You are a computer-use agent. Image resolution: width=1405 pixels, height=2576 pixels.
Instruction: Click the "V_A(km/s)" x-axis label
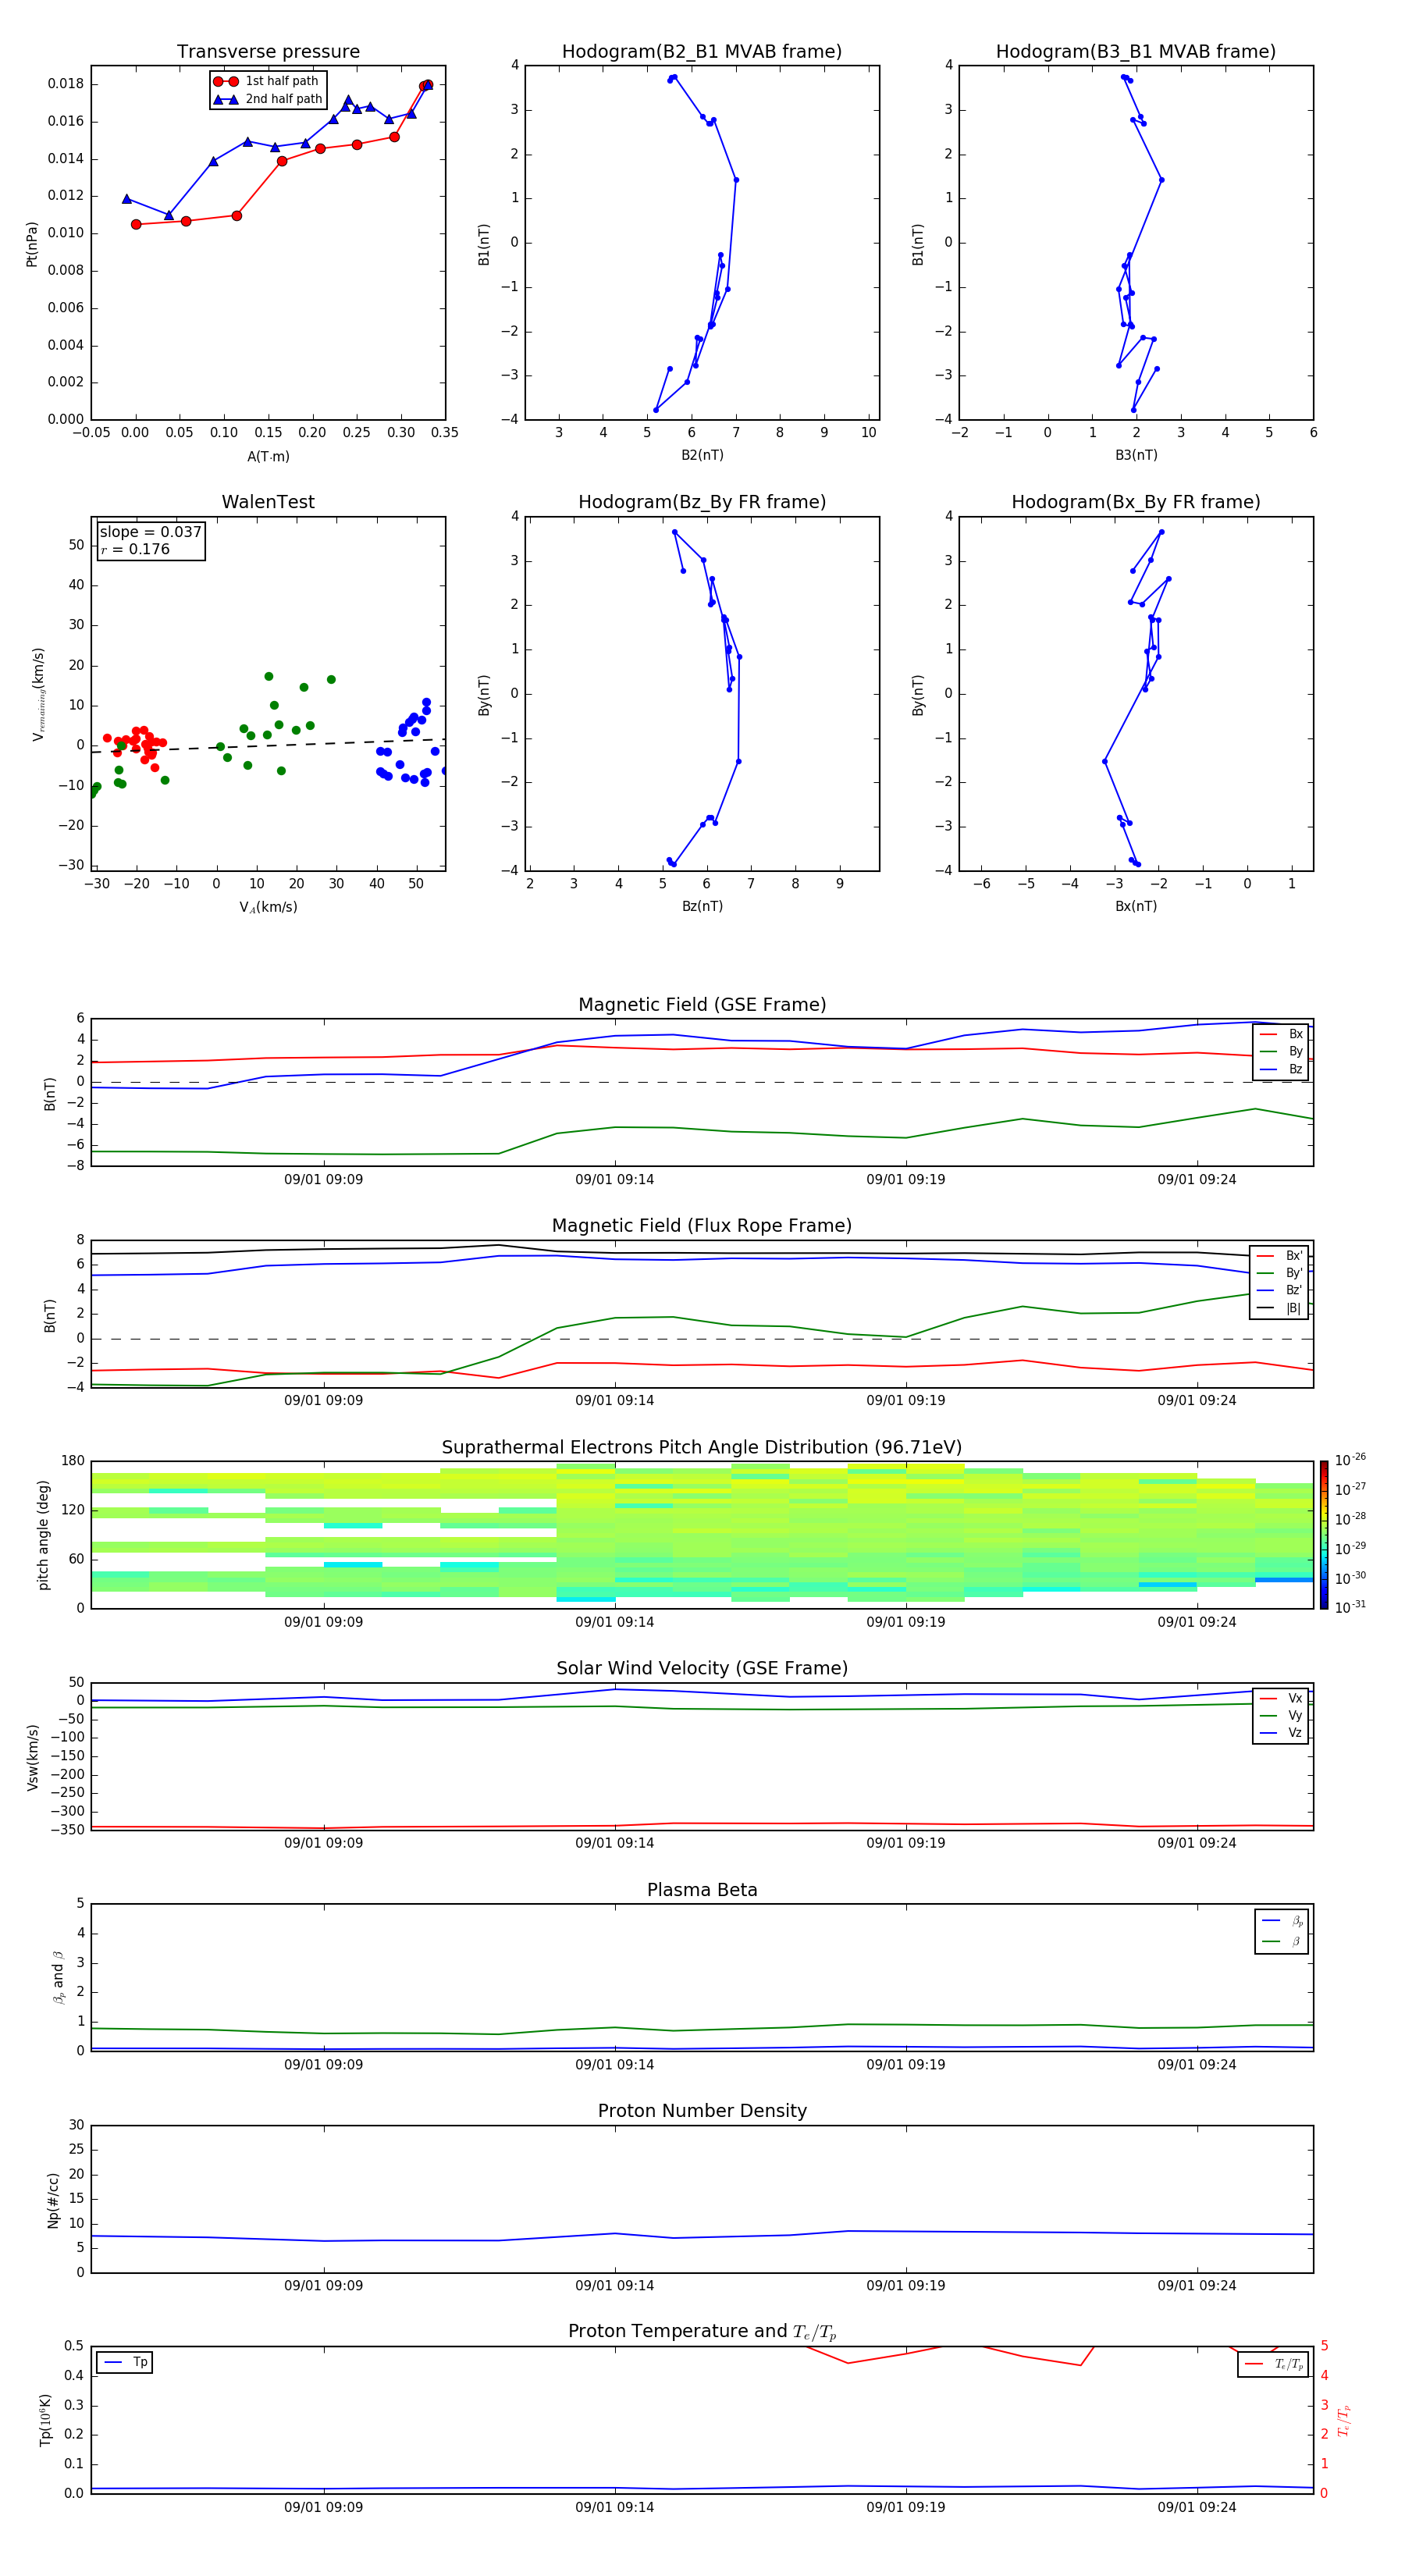(x=268, y=907)
